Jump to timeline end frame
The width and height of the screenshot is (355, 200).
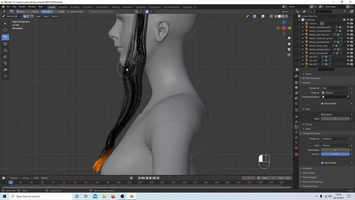click(x=158, y=178)
